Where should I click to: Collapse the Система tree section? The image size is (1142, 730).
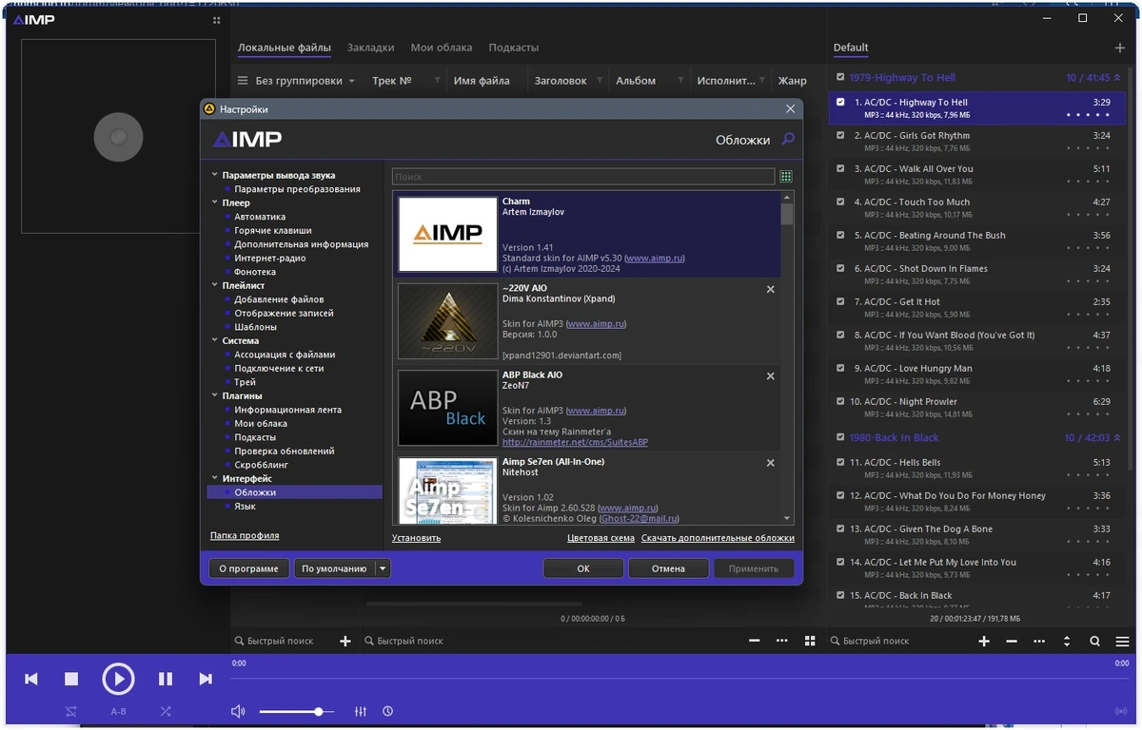tap(214, 340)
